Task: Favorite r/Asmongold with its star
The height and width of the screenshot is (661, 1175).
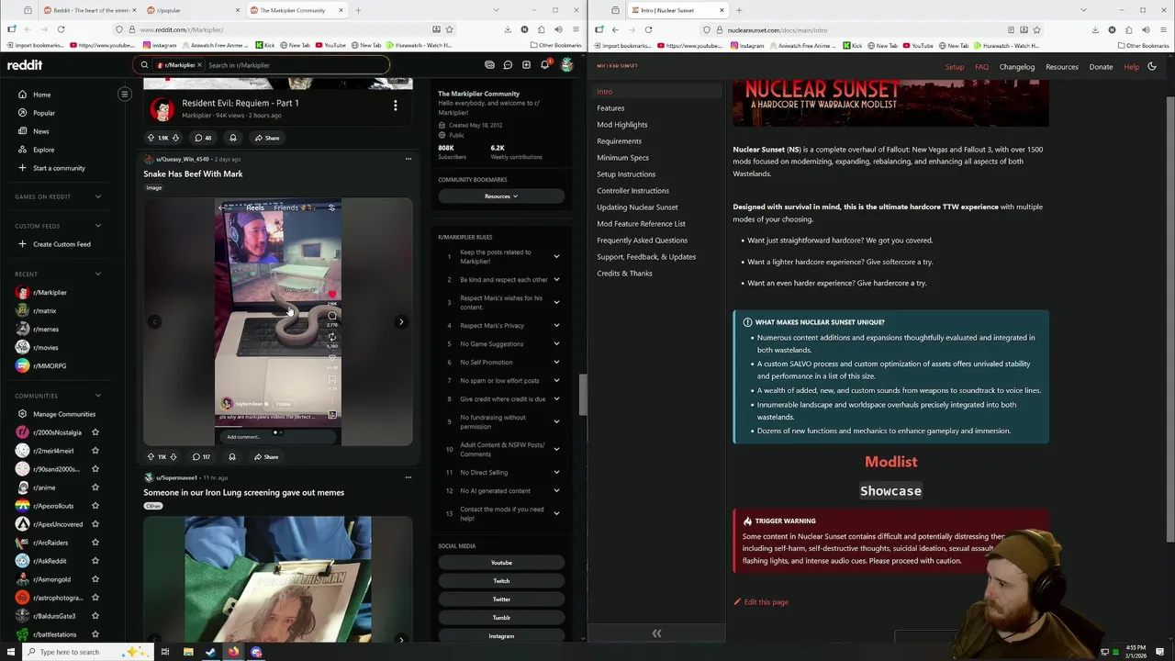Action: click(x=95, y=579)
